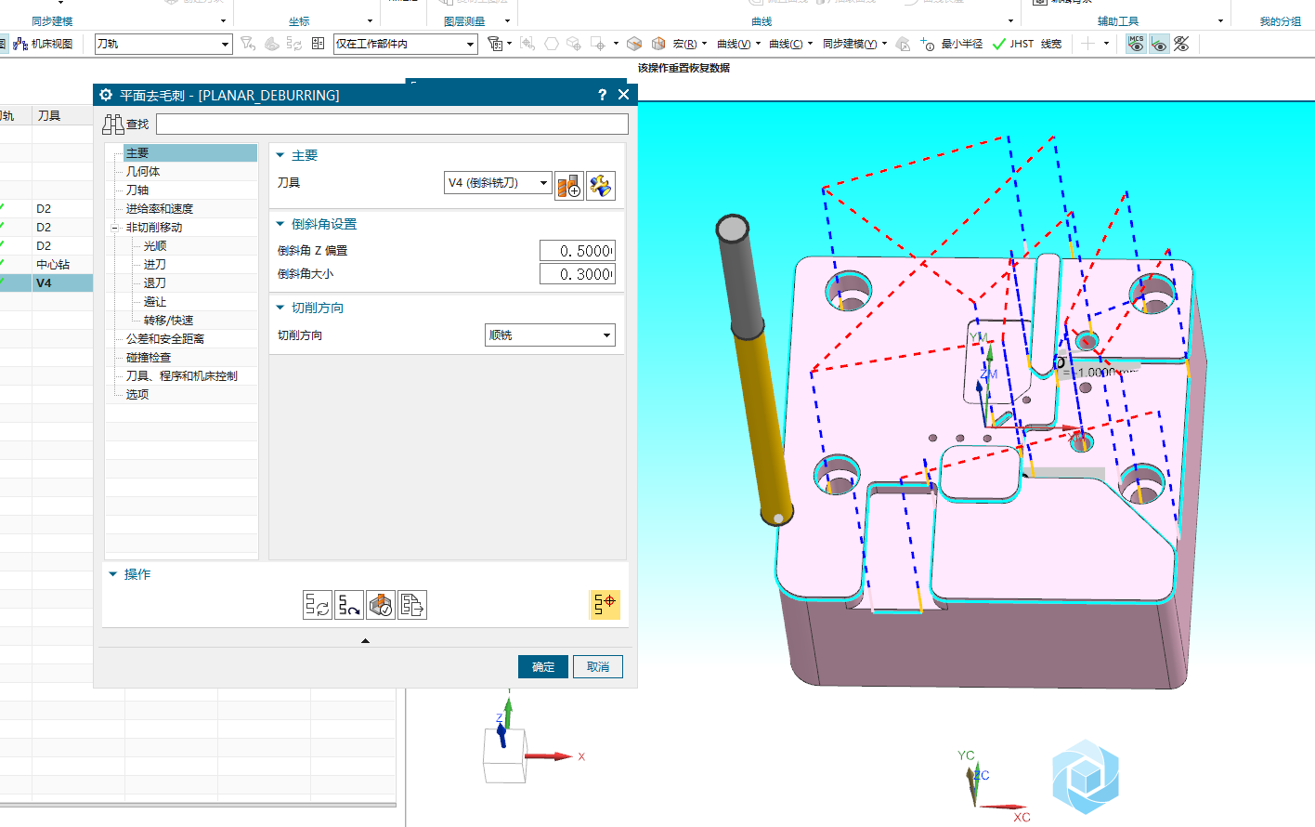Collapse the 操作 section
This screenshot has width=1315, height=827.
[113, 574]
